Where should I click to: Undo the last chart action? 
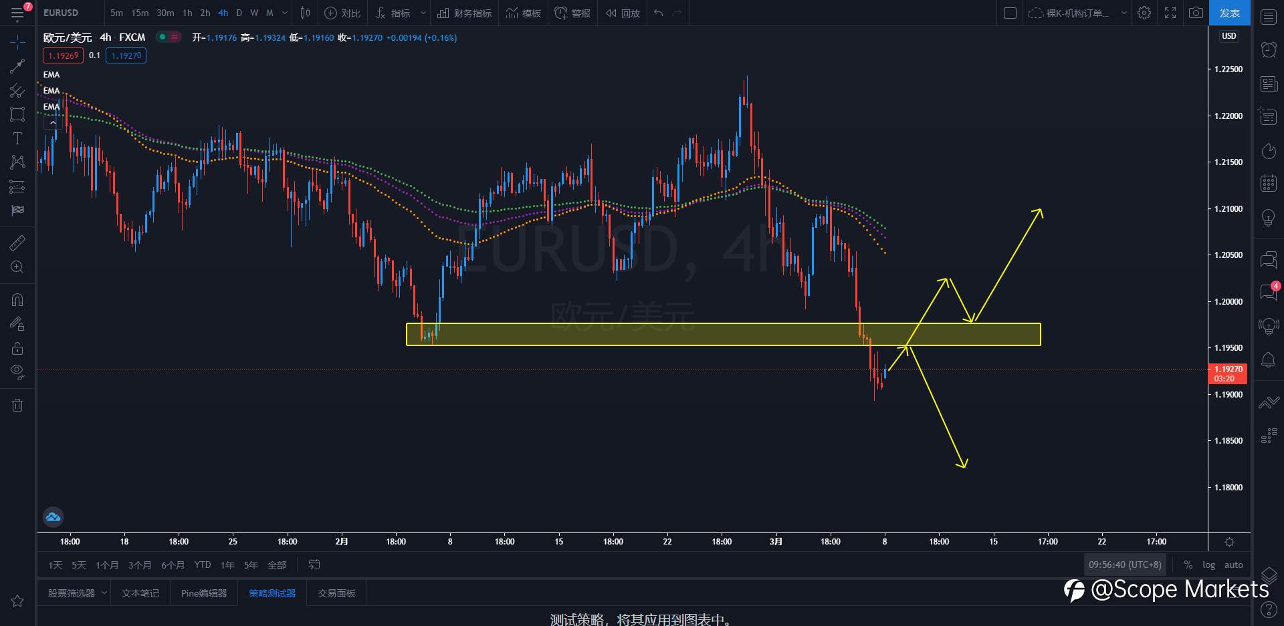point(659,13)
